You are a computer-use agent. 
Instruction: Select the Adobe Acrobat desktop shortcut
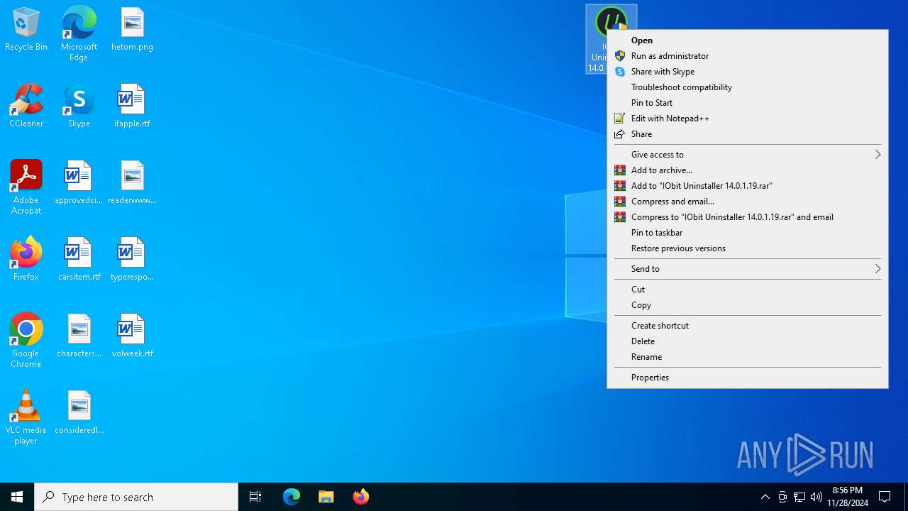pyautogui.click(x=26, y=188)
